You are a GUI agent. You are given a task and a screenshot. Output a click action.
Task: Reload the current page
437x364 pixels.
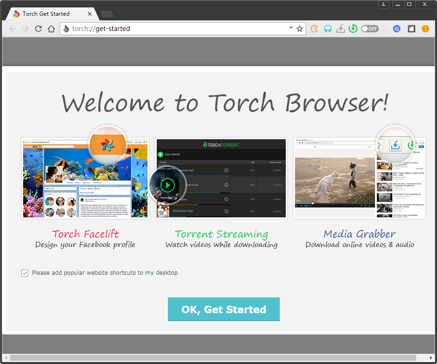38,29
